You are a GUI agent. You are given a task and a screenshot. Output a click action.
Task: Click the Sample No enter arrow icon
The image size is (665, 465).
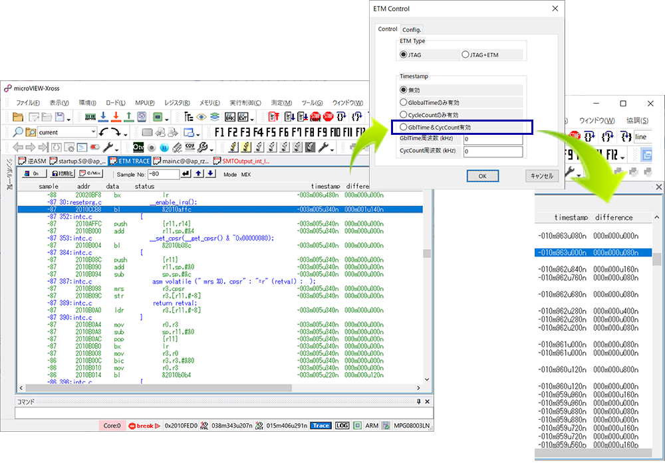pos(186,173)
